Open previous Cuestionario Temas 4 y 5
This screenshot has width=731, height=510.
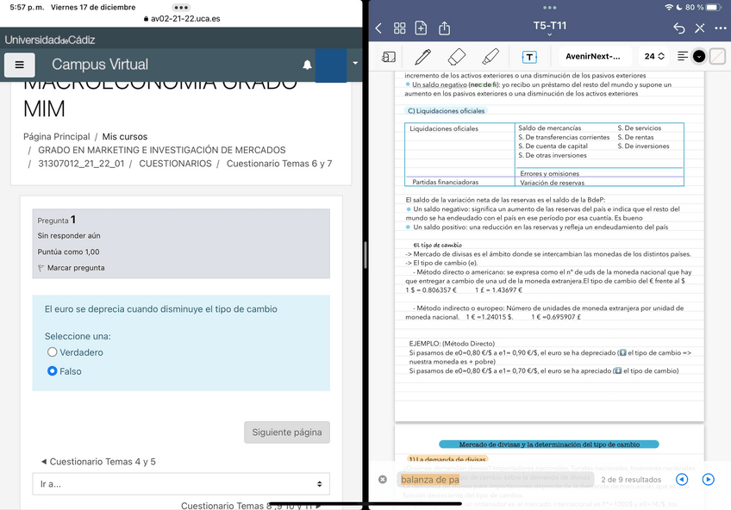[x=98, y=462]
